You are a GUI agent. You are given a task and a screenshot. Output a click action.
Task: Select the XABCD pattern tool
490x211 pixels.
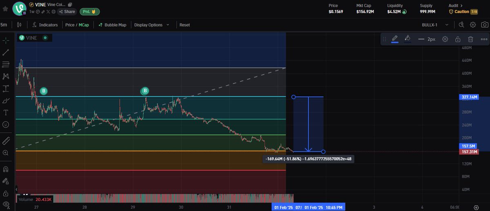(x=6, y=76)
